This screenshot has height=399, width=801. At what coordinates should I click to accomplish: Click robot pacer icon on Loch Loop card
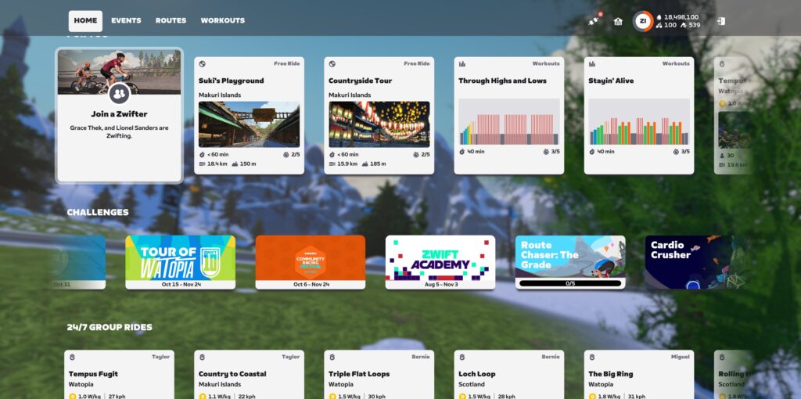pos(462,357)
